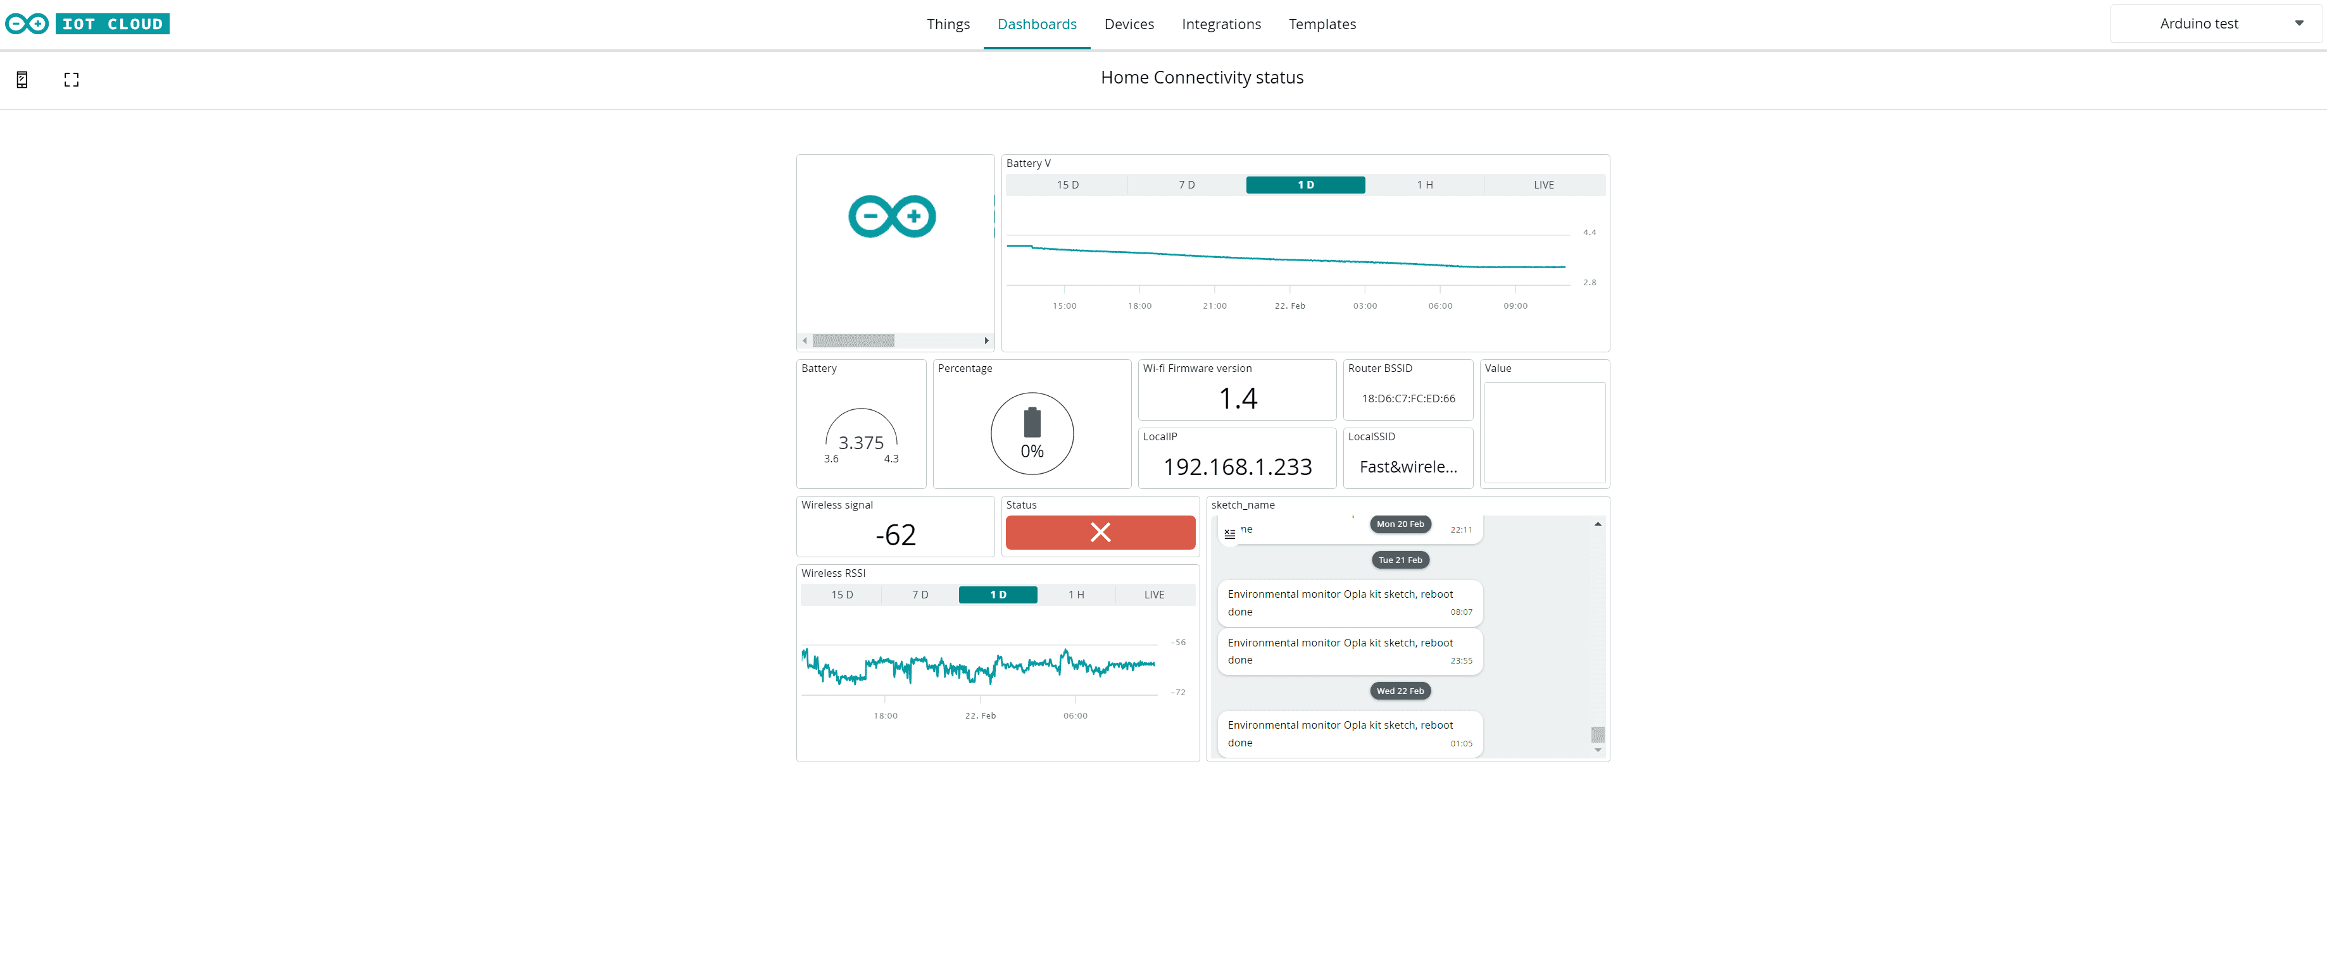Open the Templates tab
Screen dimensions: 2327x976
(x=1322, y=25)
